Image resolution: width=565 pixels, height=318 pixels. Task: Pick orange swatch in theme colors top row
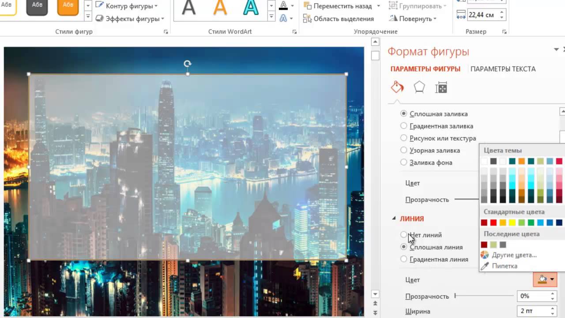pyautogui.click(x=522, y=161)
